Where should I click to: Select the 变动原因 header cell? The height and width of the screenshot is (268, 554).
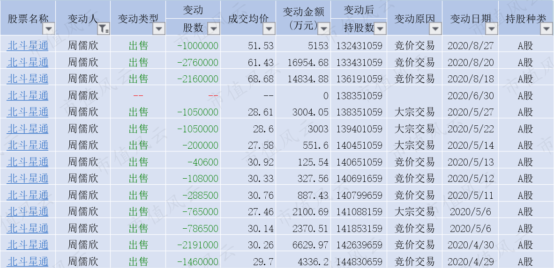coord(415,18)
